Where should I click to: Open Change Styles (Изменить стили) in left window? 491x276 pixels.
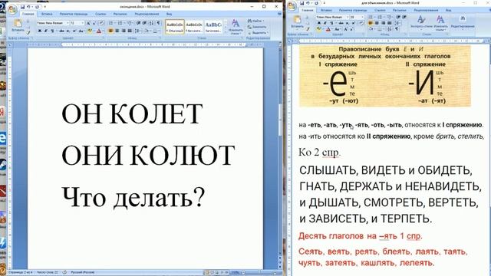pyautogui.click(x=236, y=27)
